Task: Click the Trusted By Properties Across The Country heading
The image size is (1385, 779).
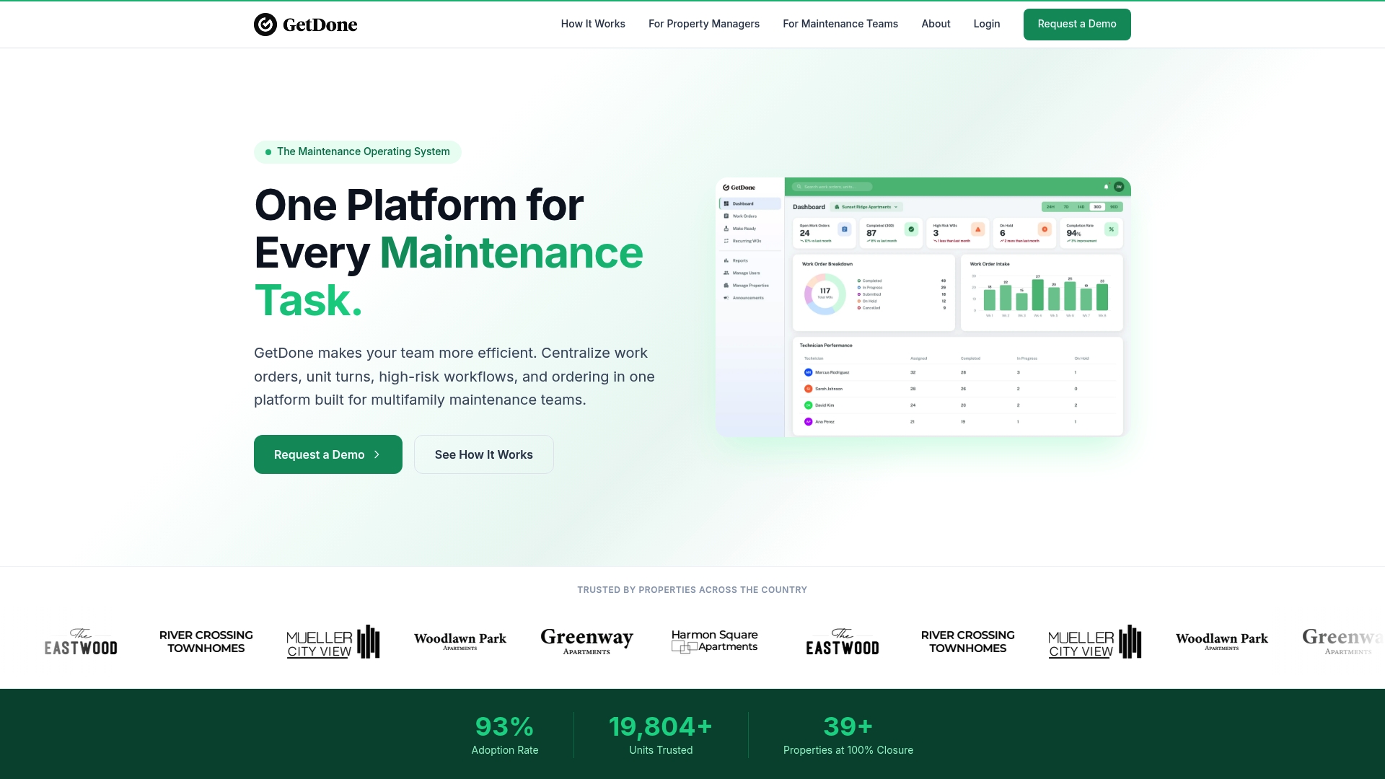Action: pos(692,590)
